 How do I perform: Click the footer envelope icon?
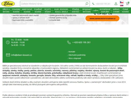[8, 55]
